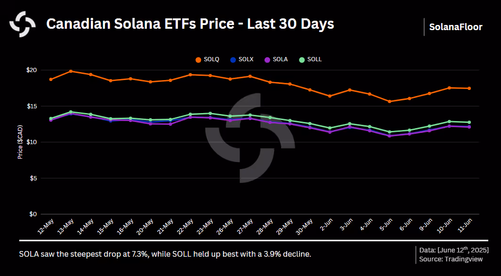Click the Price ($CAD) axis title
Screen dimensions: 501x276
click(20, 142)
